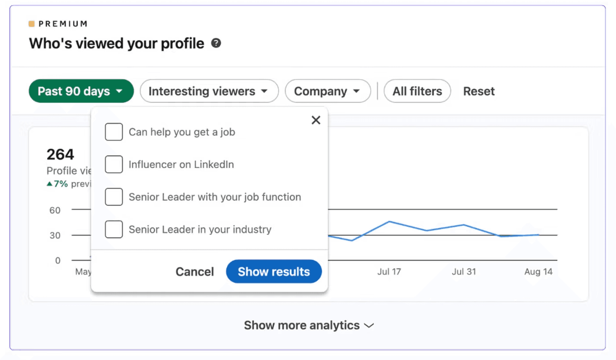
Task: Cancel the filter selection
Action: [x=195, y=272]
